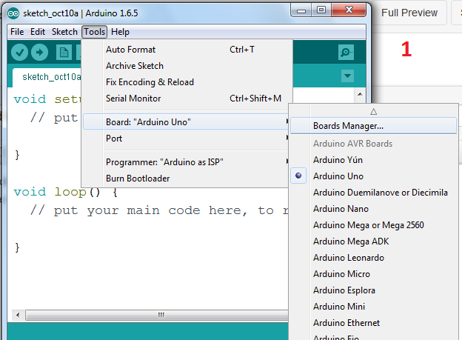The width and height of the screenshot is (462, 340).
Task: Minimize the Arduino window
Action: pos(301,11)
